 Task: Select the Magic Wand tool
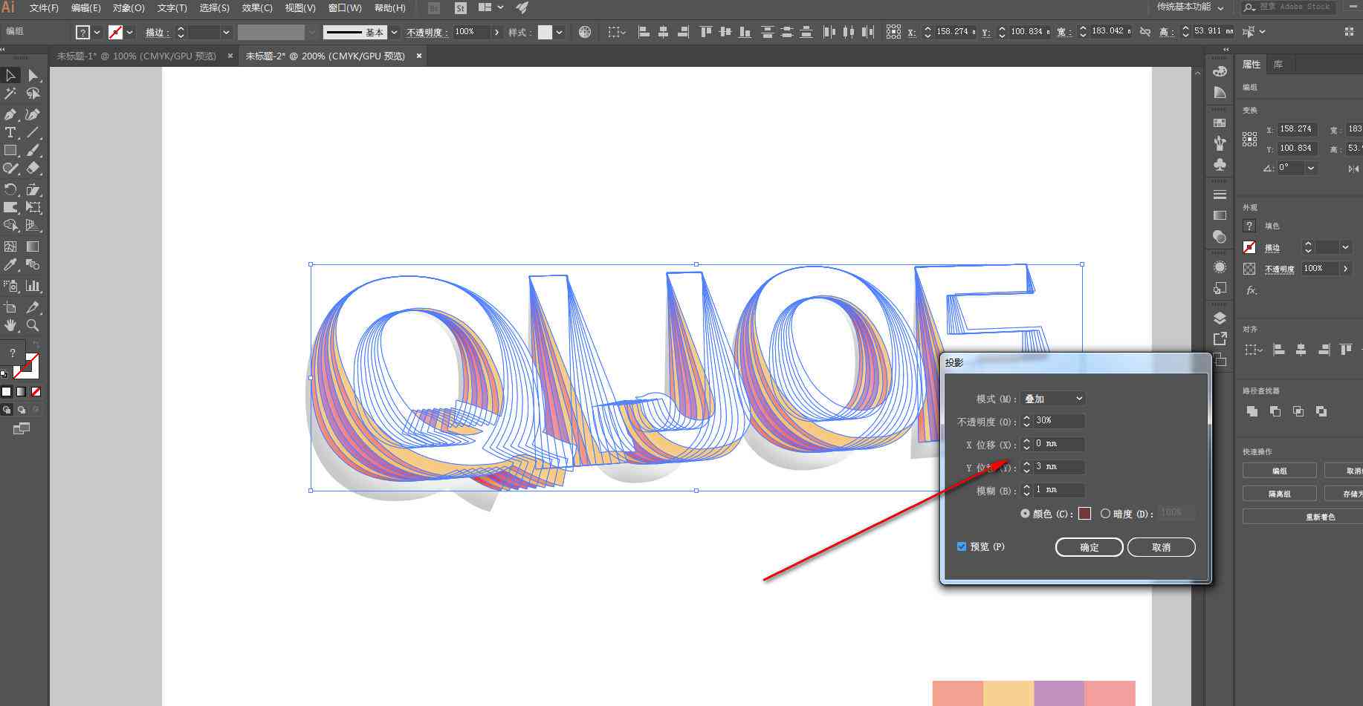[x=10, y=94]
